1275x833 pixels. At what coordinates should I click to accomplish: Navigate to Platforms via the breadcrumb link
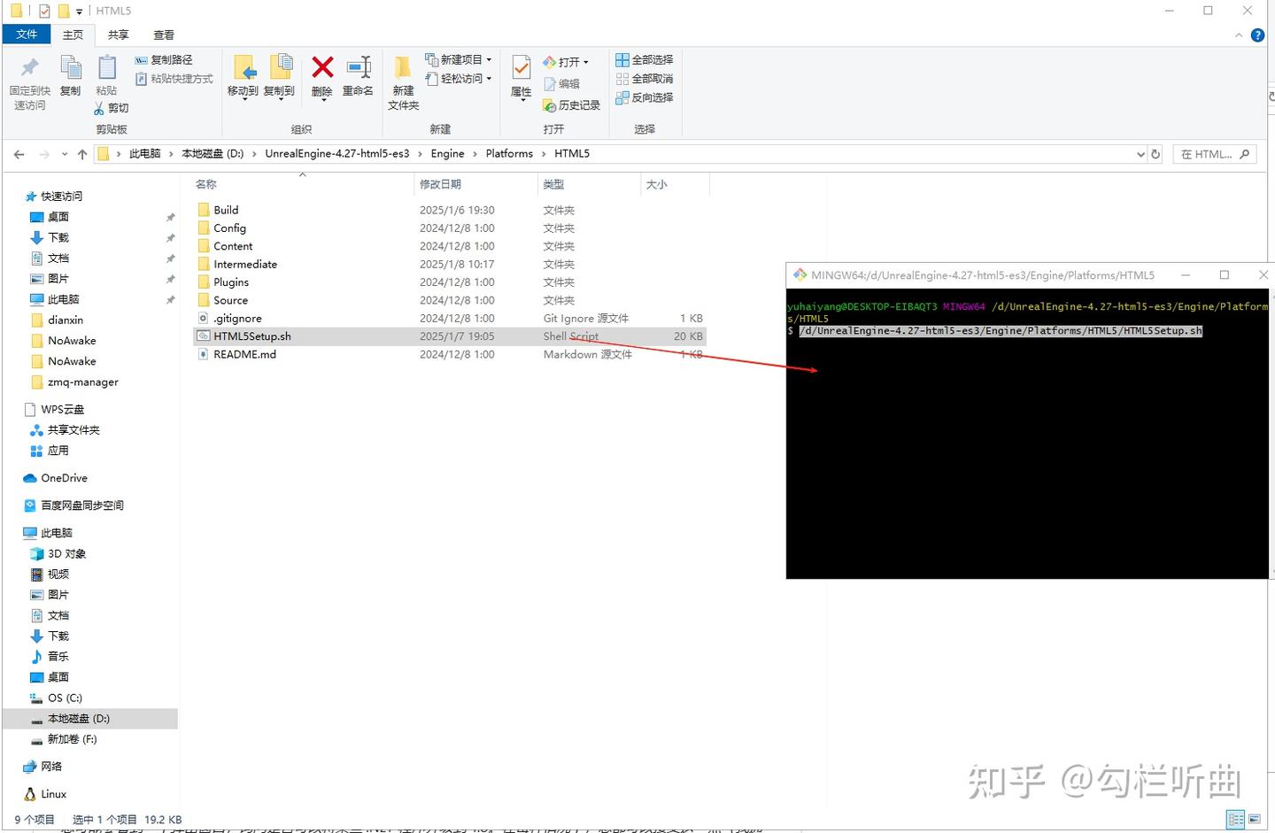tap(508, 153)
